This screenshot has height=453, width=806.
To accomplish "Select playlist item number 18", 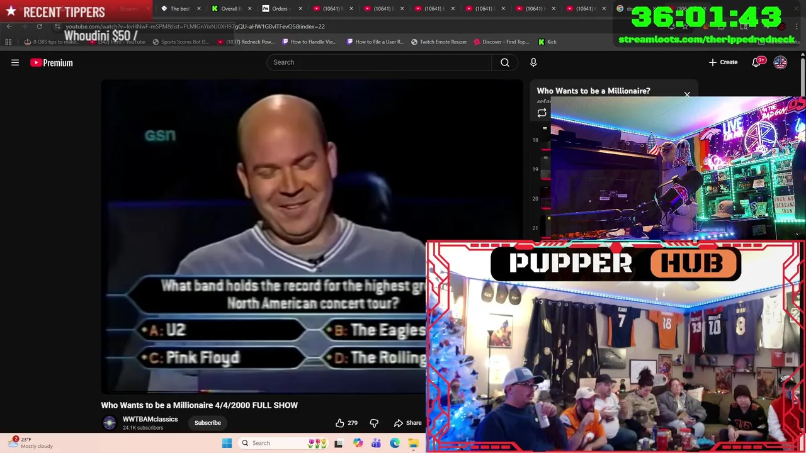I will pos(542,140).
